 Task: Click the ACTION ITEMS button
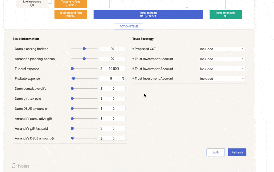pos(129,26)
